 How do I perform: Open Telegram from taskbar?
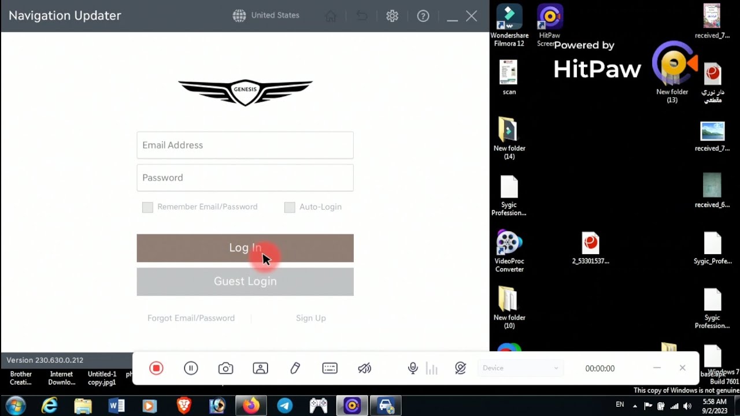(x=284, y=406)
